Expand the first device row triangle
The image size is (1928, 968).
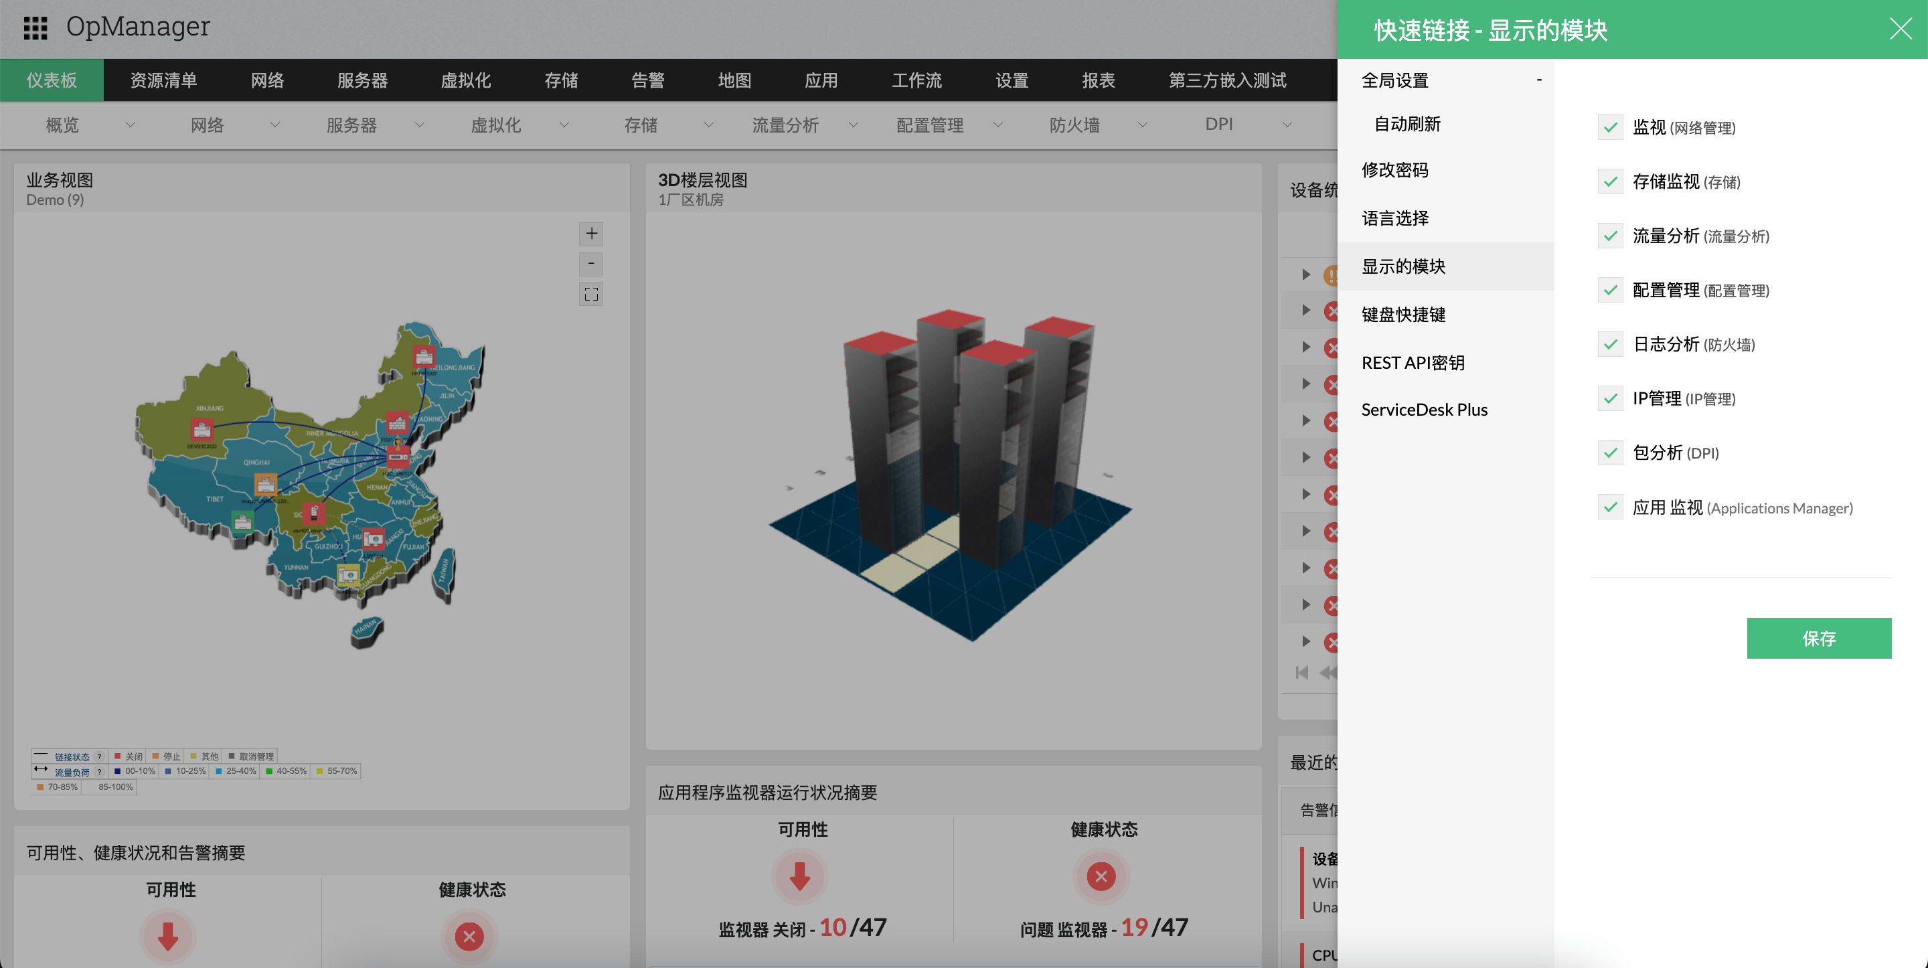pos(1306,274)
